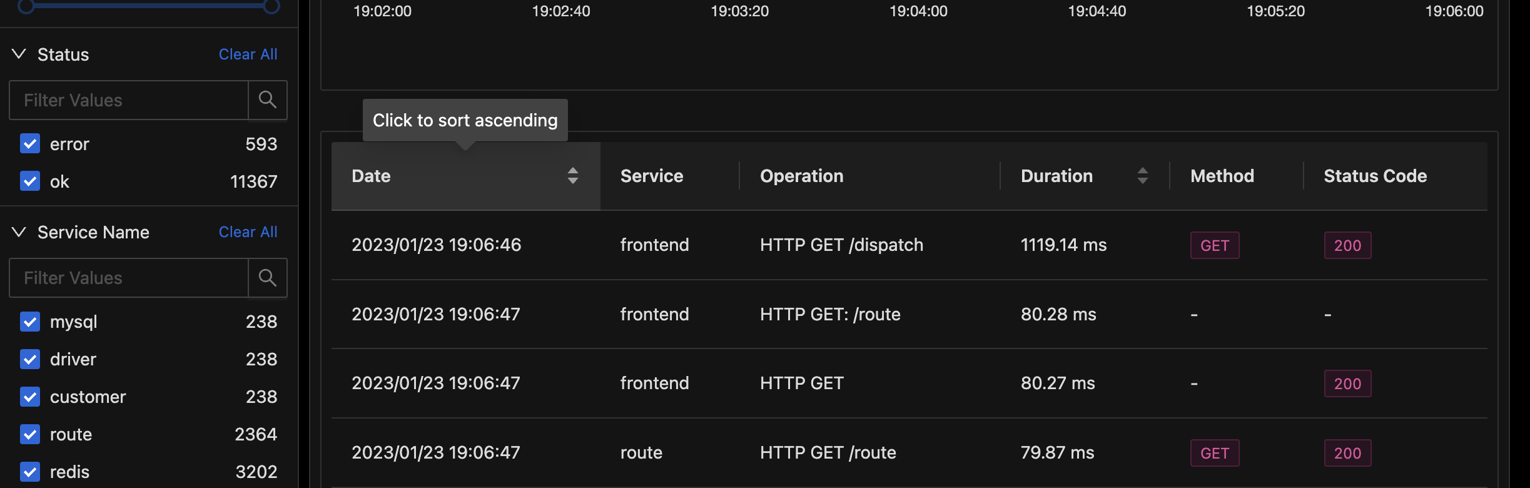The image size is (1530, 488).
Task: Select the Operation column header
Action: pyautogui.click(x=802, y=176)
